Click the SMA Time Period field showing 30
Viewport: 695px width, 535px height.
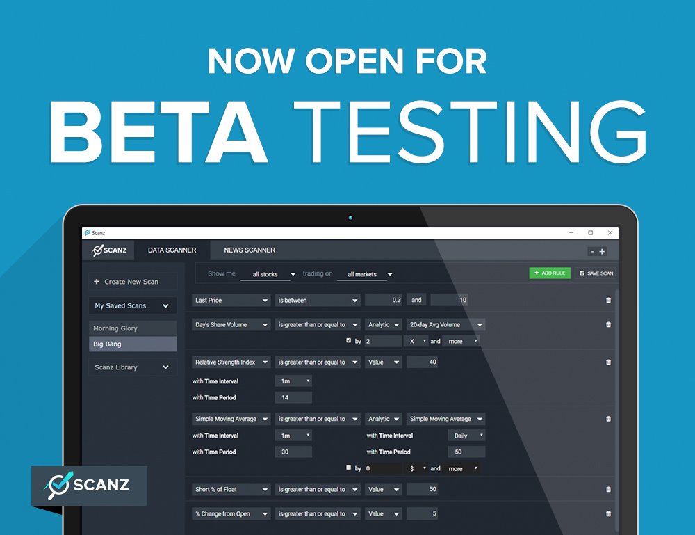pos(293,452)
